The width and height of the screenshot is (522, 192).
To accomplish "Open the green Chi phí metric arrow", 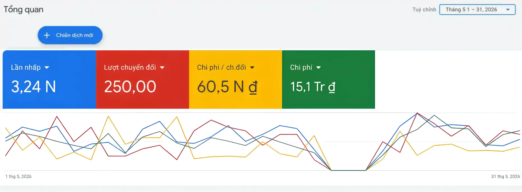I will point(318,67).
